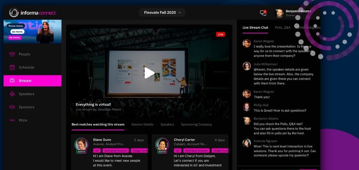This screenshot has height=170, width=359.
Task: Click the promotional banner thumbnail in sidebar
Action: (33, 32)
